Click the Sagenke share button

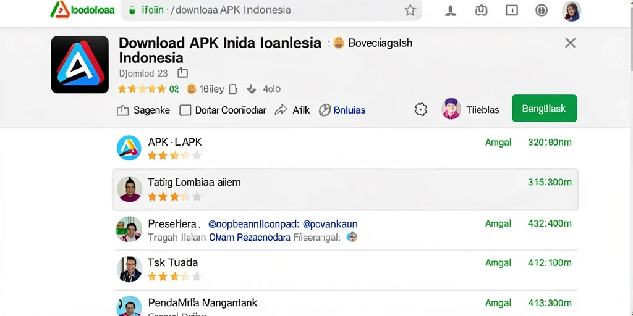coord(143,110)
